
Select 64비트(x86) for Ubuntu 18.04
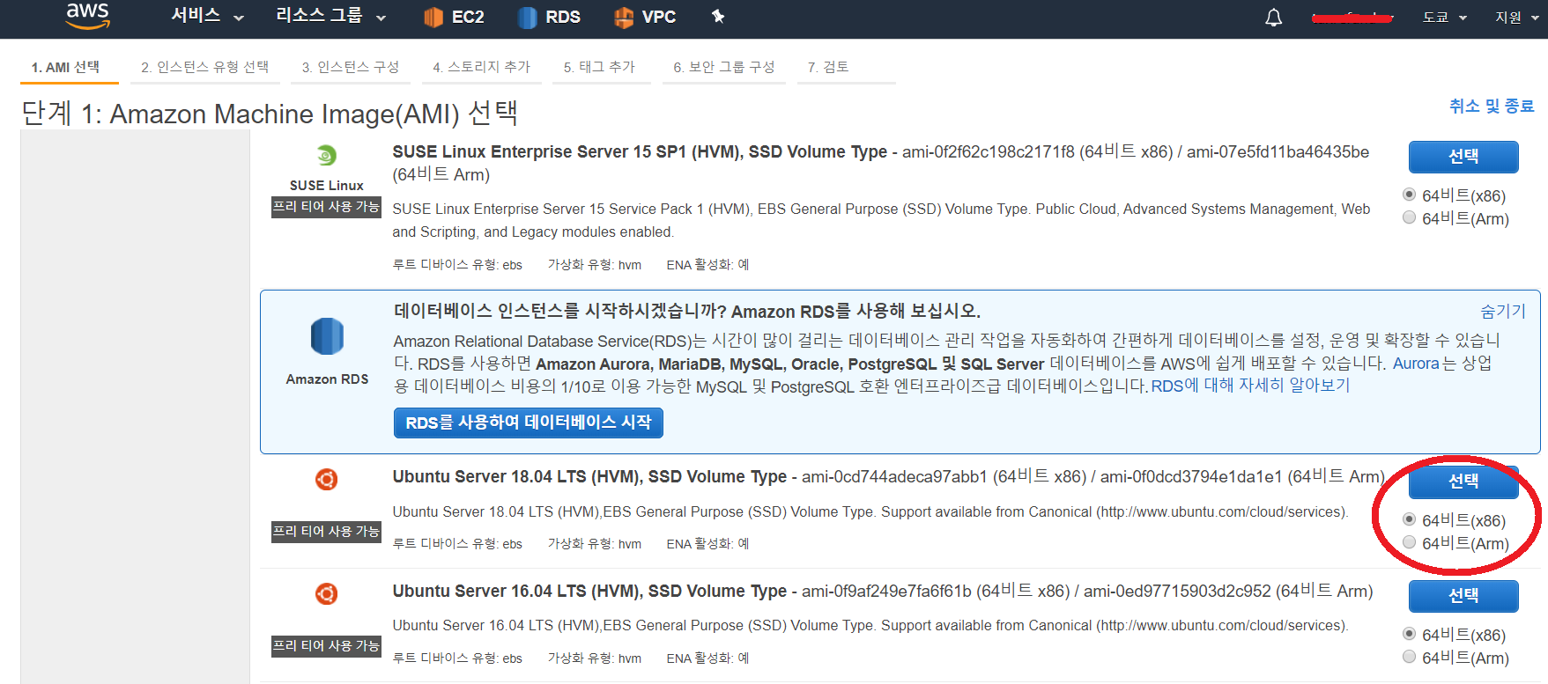[x=1409, y=519]
